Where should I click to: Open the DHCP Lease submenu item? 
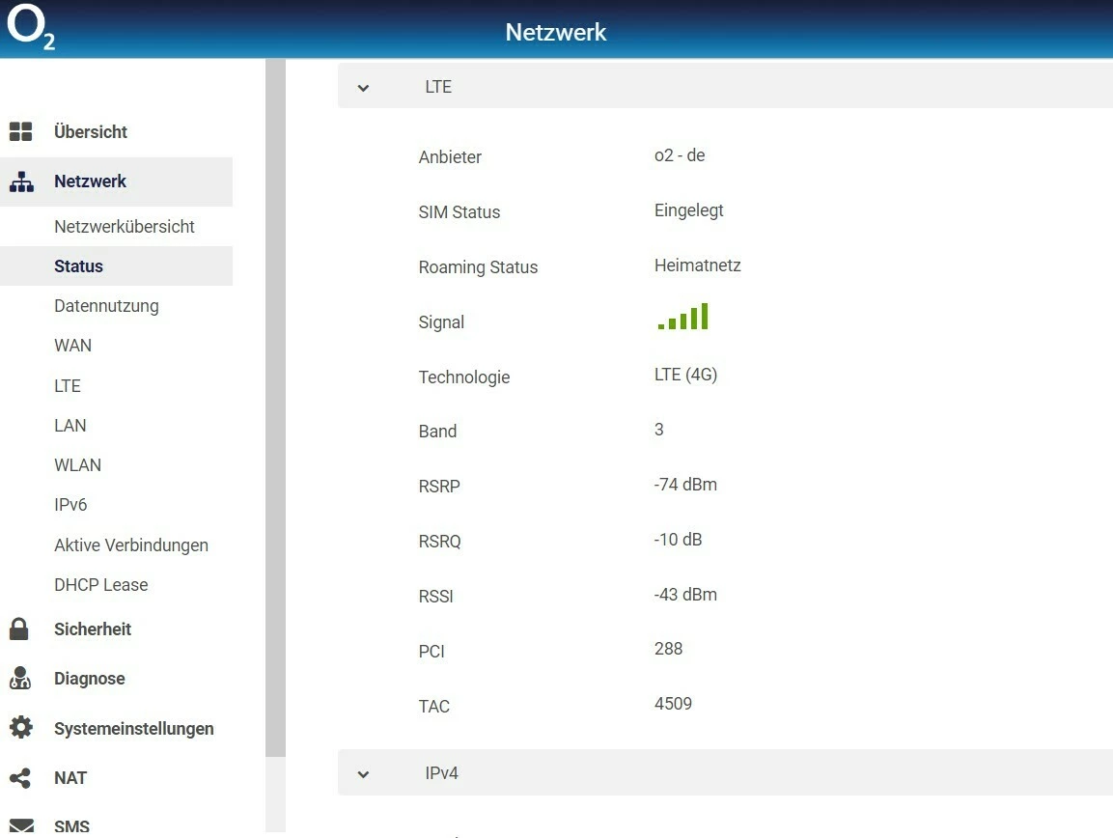click(x=101, y=584)
